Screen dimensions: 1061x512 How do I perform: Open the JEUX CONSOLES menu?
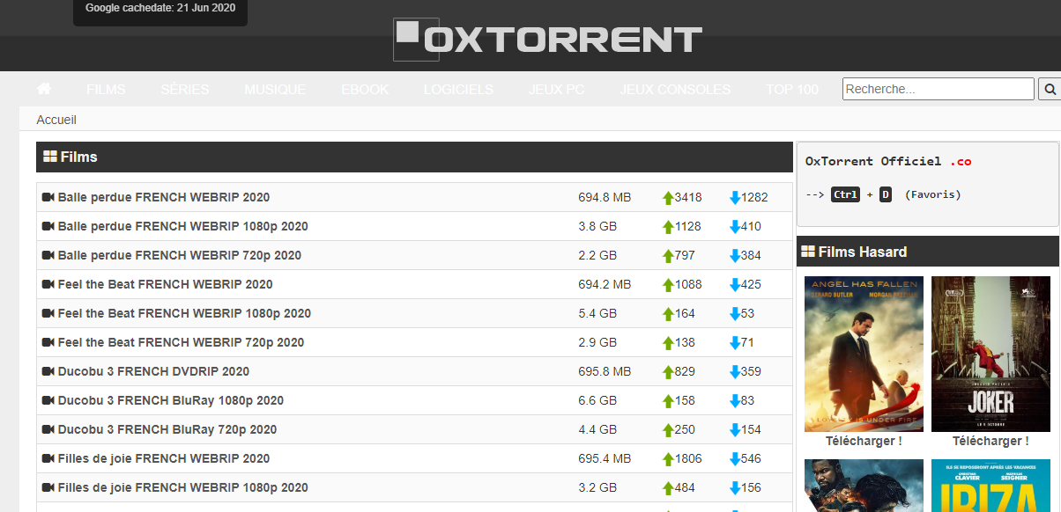(x=675, y=89)
